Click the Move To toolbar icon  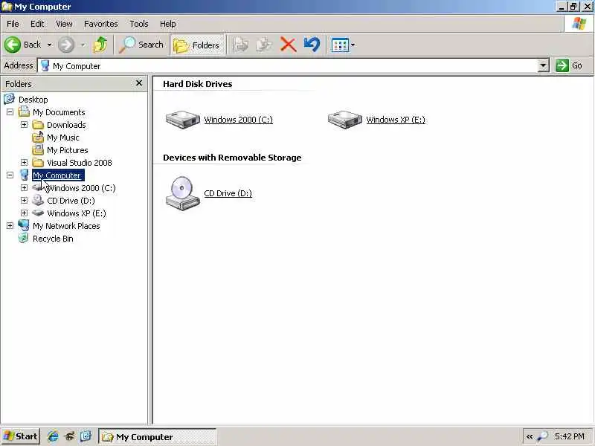[240, 45]
